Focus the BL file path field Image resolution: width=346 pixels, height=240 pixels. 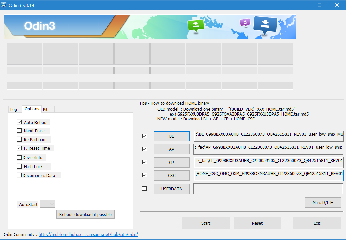click(268, 136)
